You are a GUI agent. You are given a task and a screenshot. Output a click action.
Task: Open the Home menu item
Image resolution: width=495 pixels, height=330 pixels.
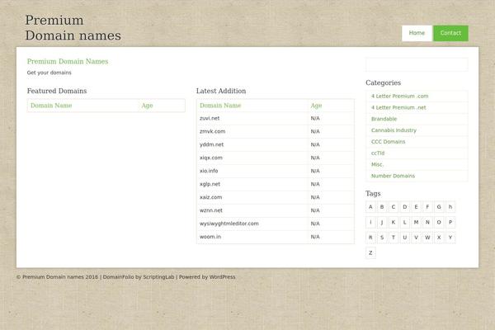tap(417, 33)
